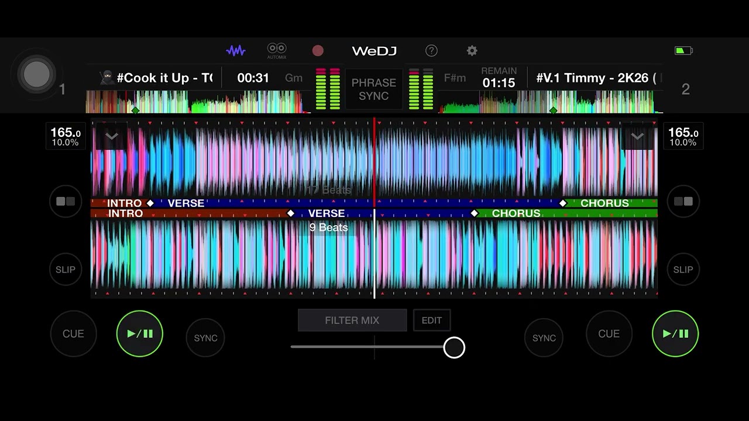The image size is (749, 421).
Task: Select deck number 1 label
Action: (x=62, y=89)
